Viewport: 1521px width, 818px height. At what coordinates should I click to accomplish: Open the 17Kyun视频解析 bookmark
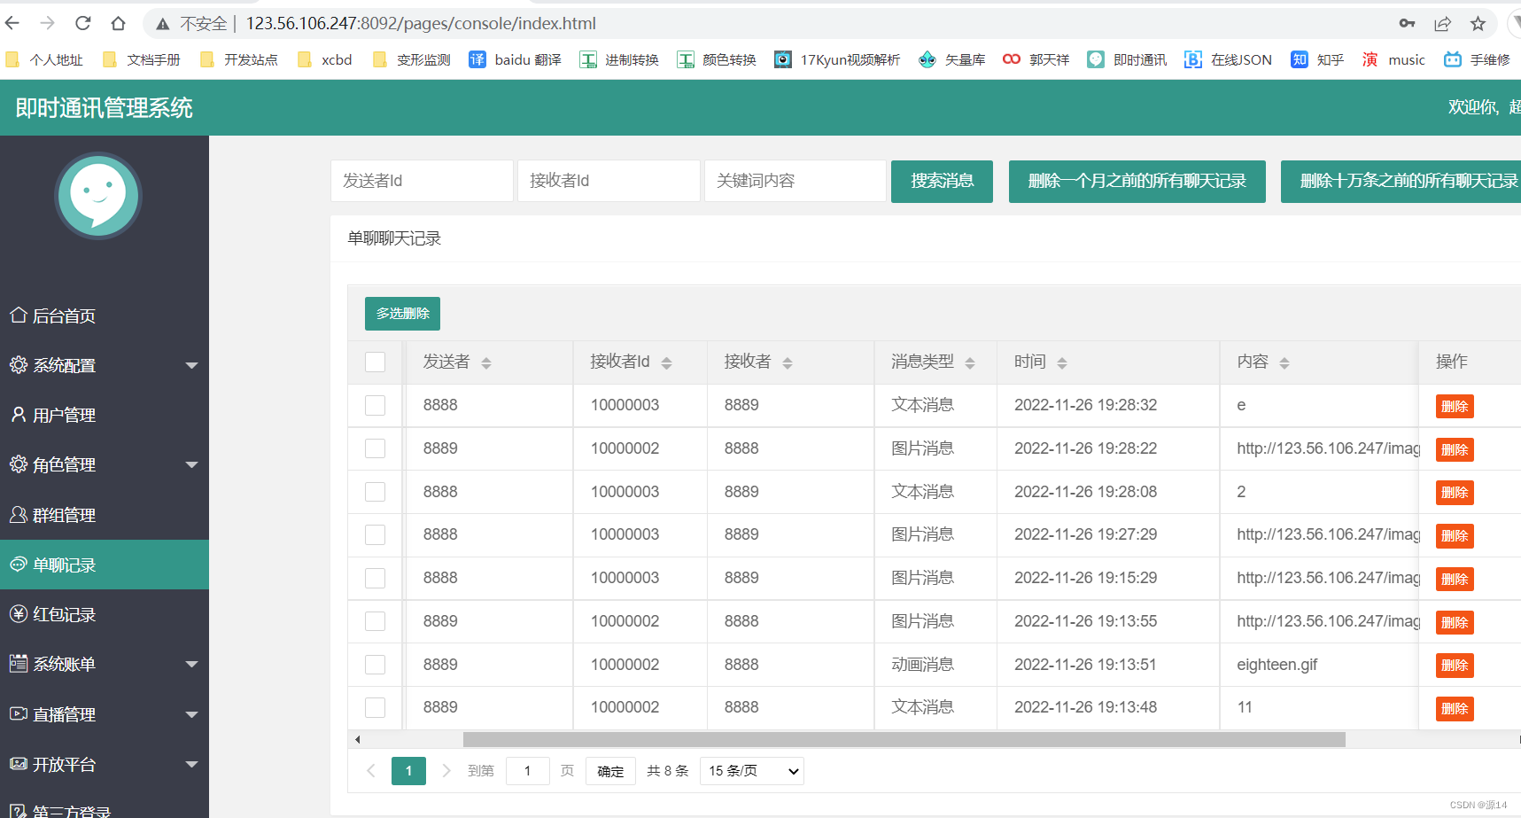pos(837,59)
